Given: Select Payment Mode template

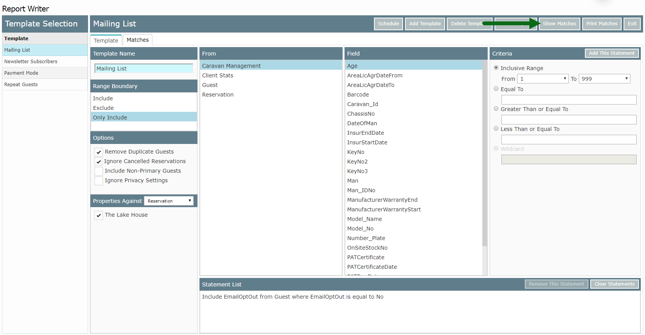Looking at the screenshot, I should (x=45, y=73).
